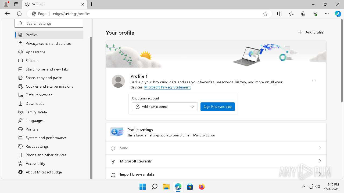Refresh the page
Viewport: 344px width, 193px height.
tap(19, 14)
